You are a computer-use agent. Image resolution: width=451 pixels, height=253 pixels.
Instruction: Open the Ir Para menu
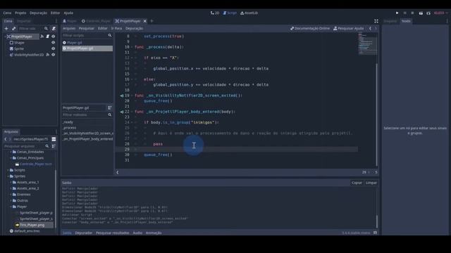click(116, 28)
